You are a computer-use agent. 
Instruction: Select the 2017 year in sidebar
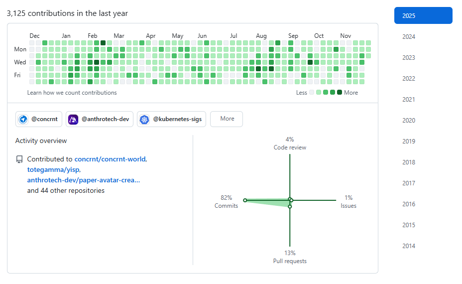tap(409, 183)
